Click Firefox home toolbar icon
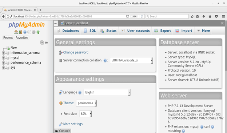Image resolution: width=227 pixels, height=133 pixels. point(210,16)
